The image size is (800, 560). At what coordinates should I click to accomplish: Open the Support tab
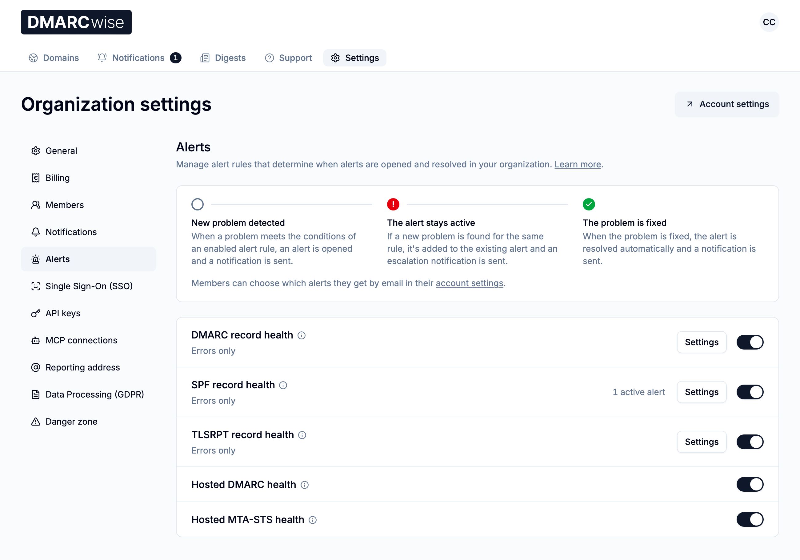click(x=289, y=58)
